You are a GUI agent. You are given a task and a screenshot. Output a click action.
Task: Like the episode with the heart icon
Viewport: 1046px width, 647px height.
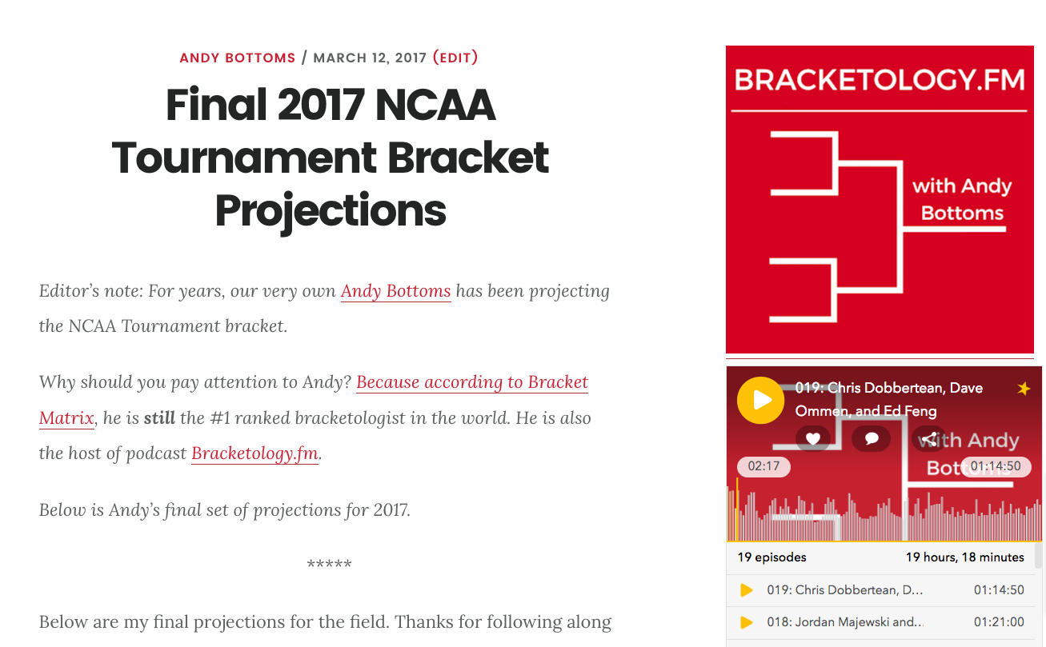(x=812, y=438)
